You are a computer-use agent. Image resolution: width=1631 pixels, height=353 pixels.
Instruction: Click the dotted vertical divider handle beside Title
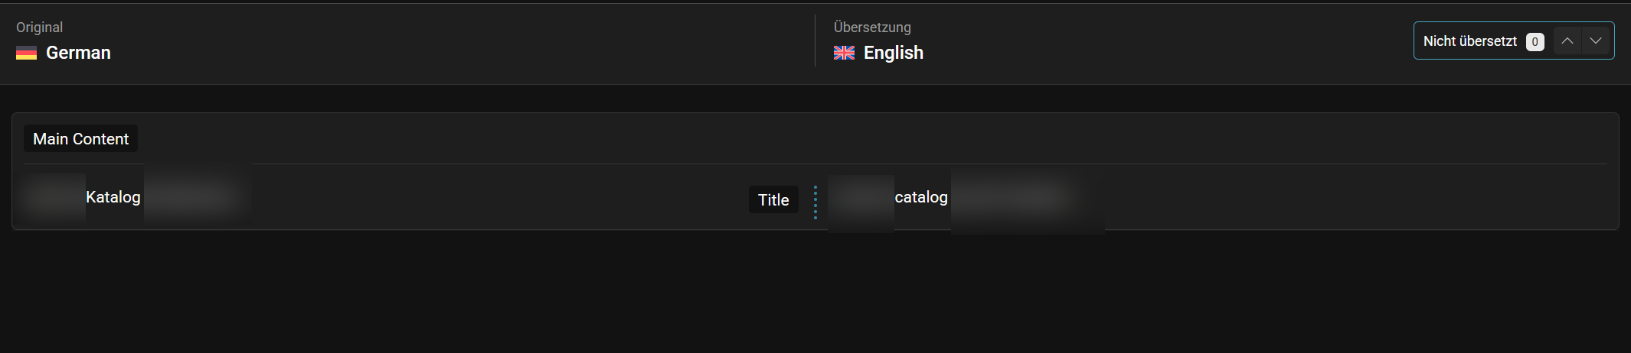click(815, 202)
